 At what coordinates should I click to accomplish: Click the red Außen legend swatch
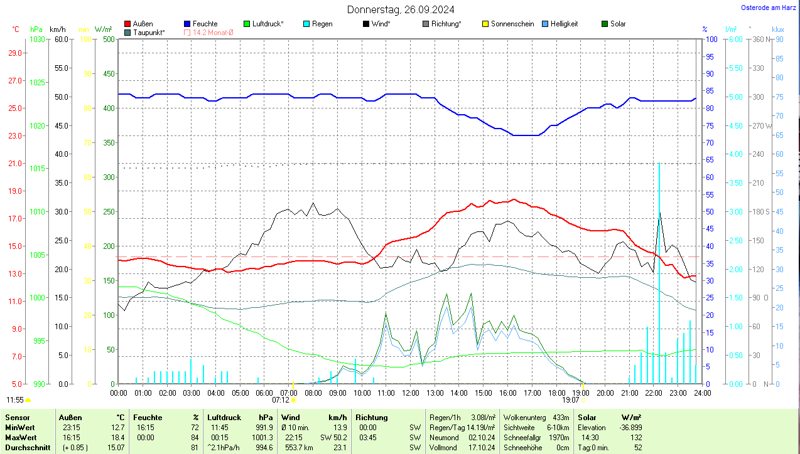coord(128,24)
